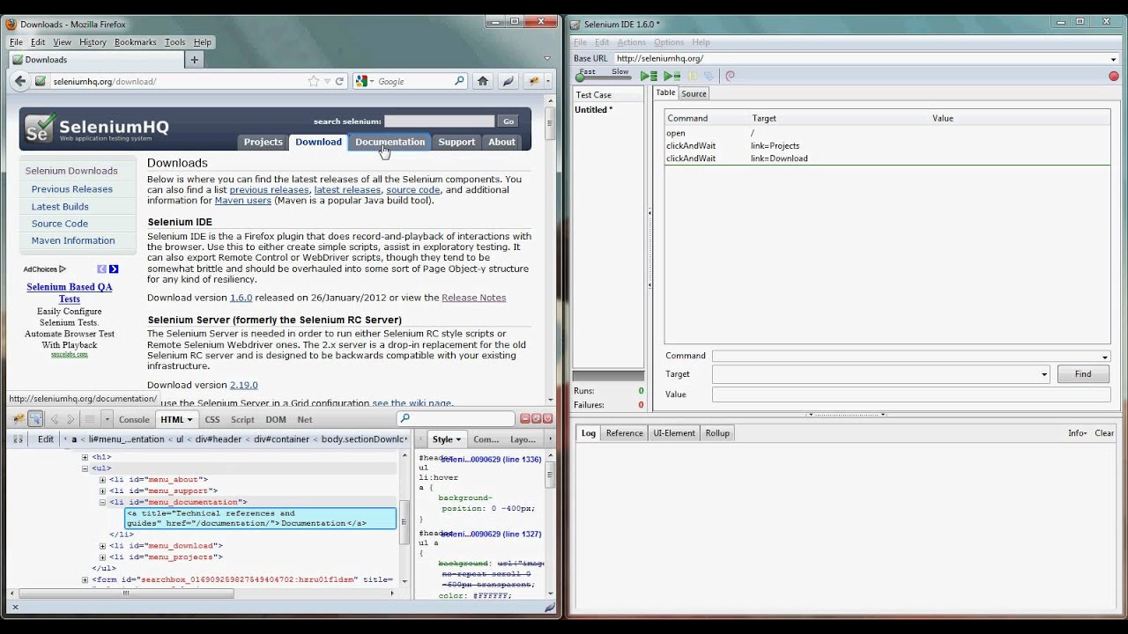Image resolution: width=1128 pixels, height=634 pixels.
Task: Toggle the red record button in Selenium IDE
Action: [1114, 77]
